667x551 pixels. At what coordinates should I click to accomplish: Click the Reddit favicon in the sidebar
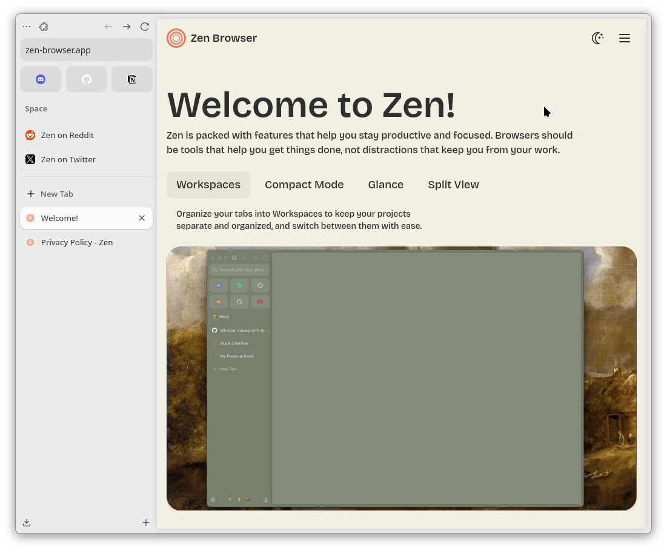(x=30, y=135)
